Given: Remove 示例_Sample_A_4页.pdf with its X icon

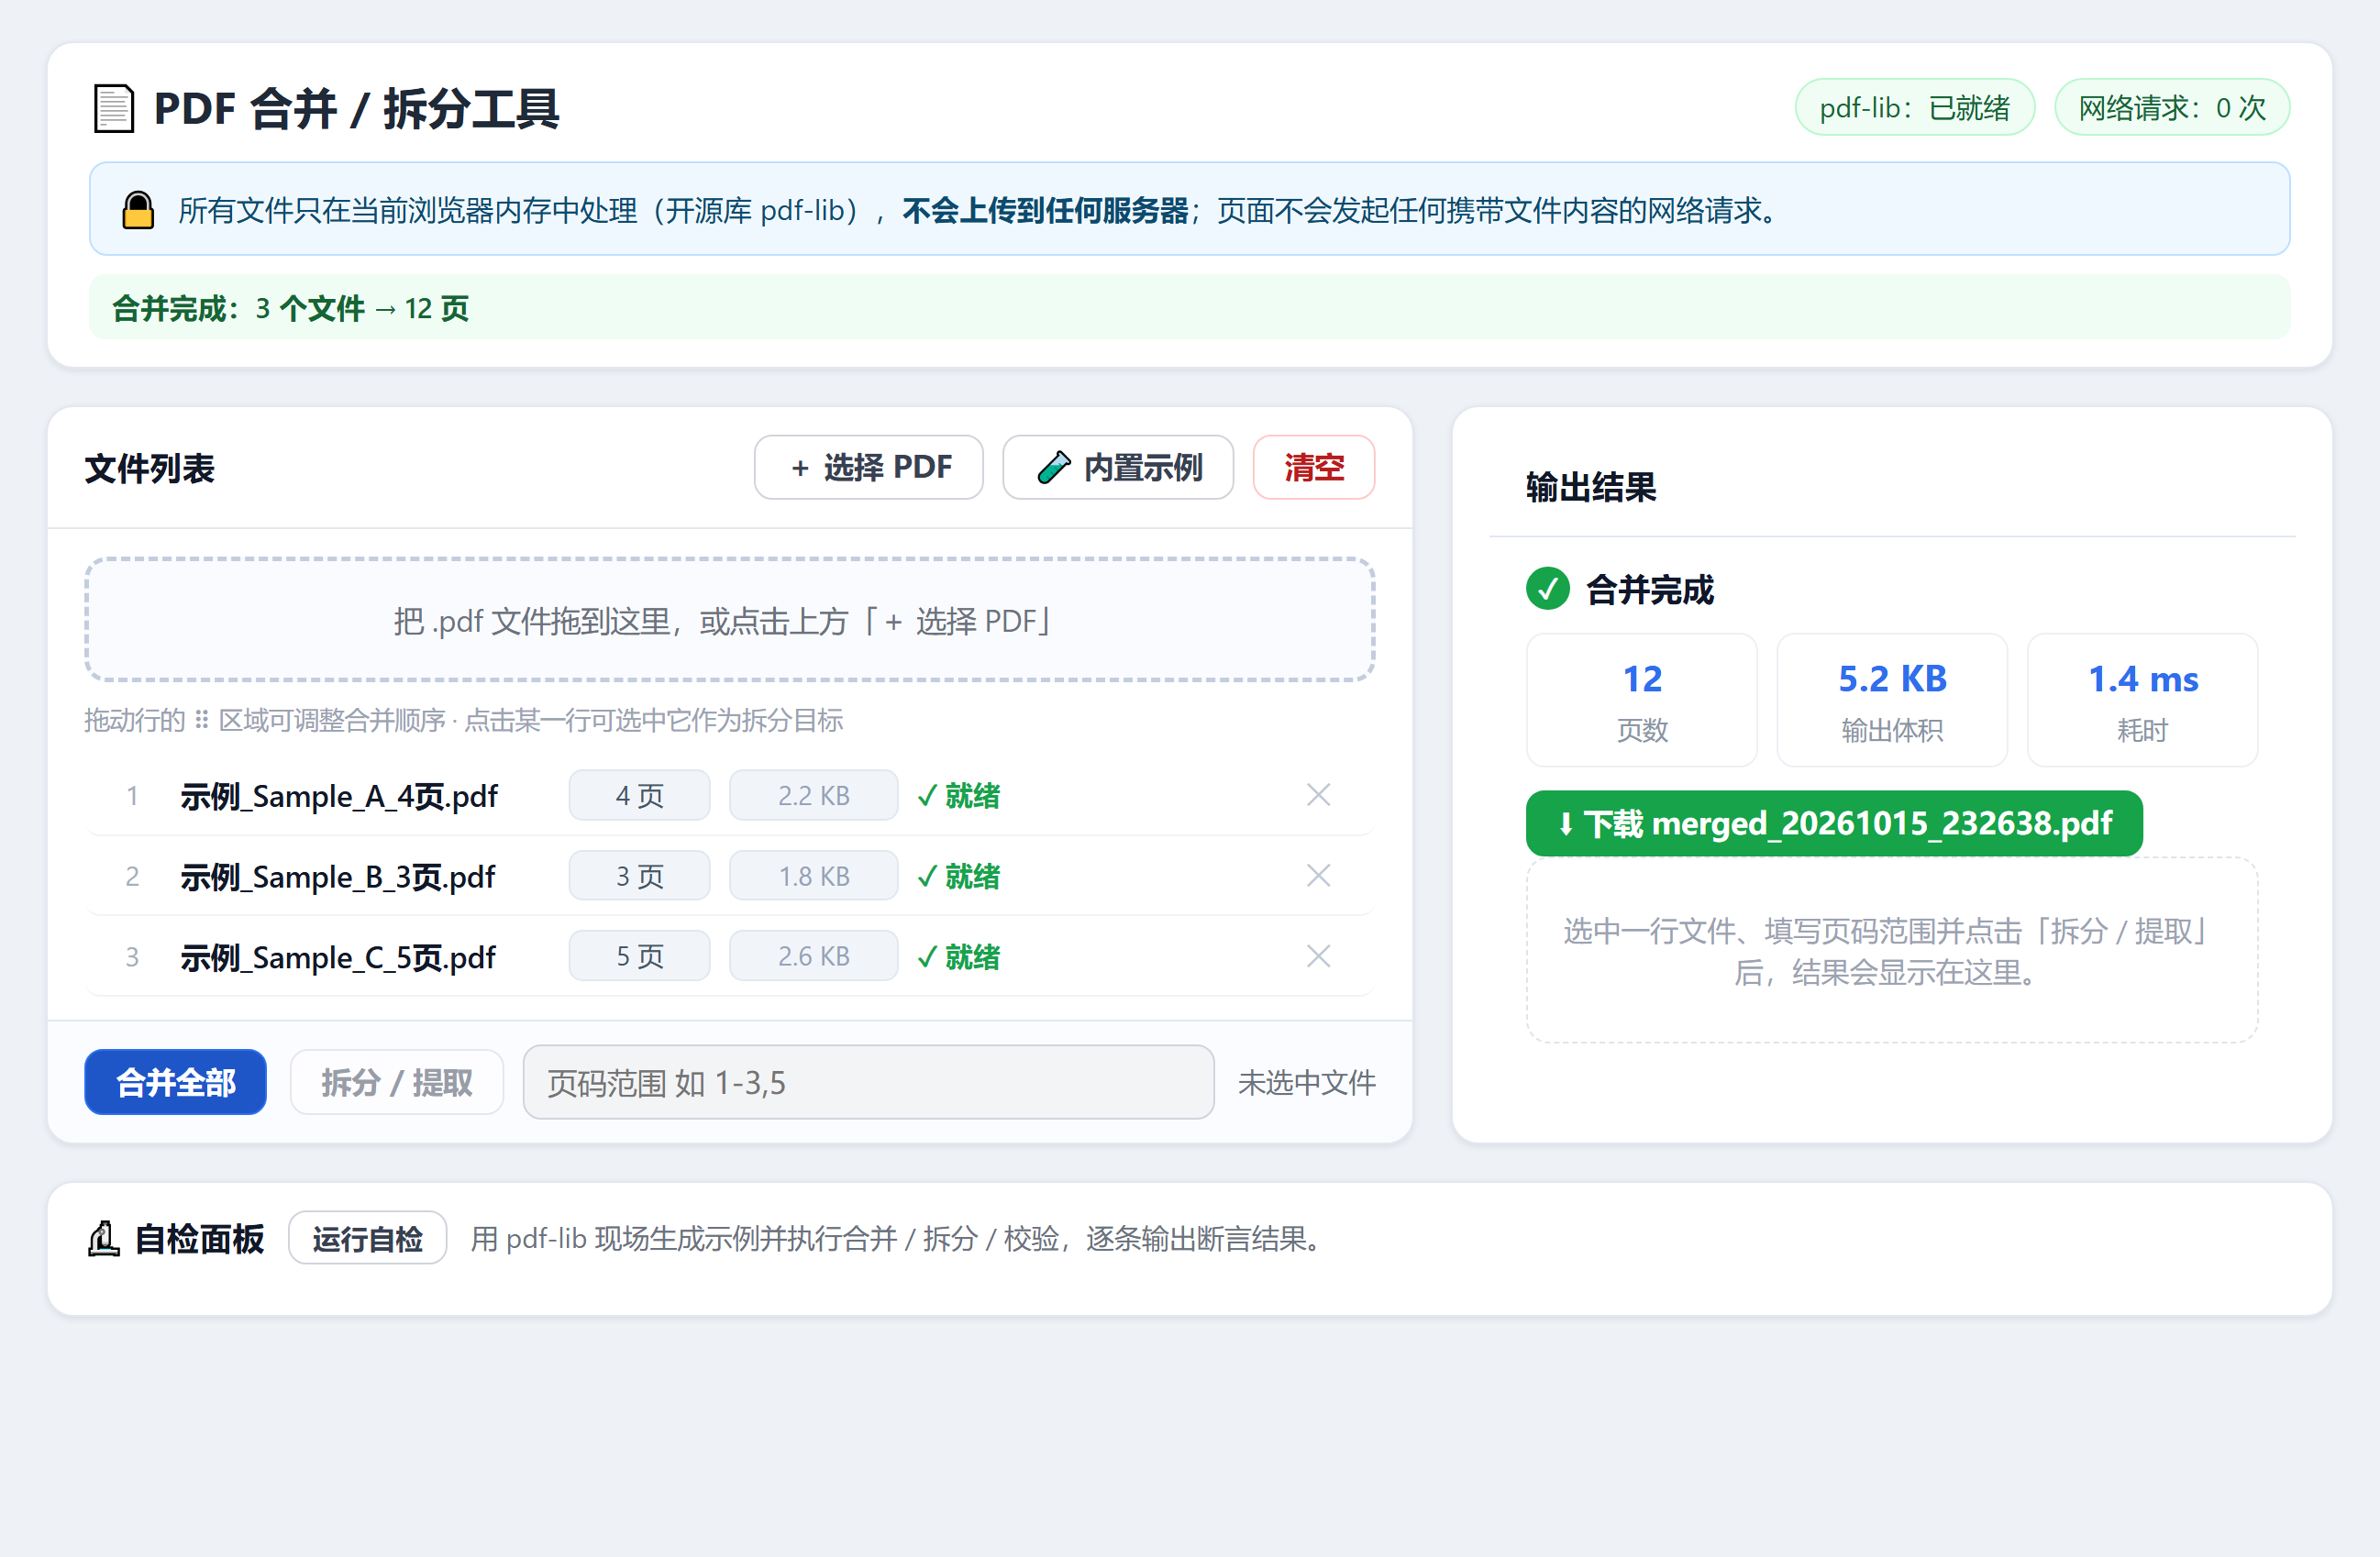Looking at the screenshot, I should 1318,795.
